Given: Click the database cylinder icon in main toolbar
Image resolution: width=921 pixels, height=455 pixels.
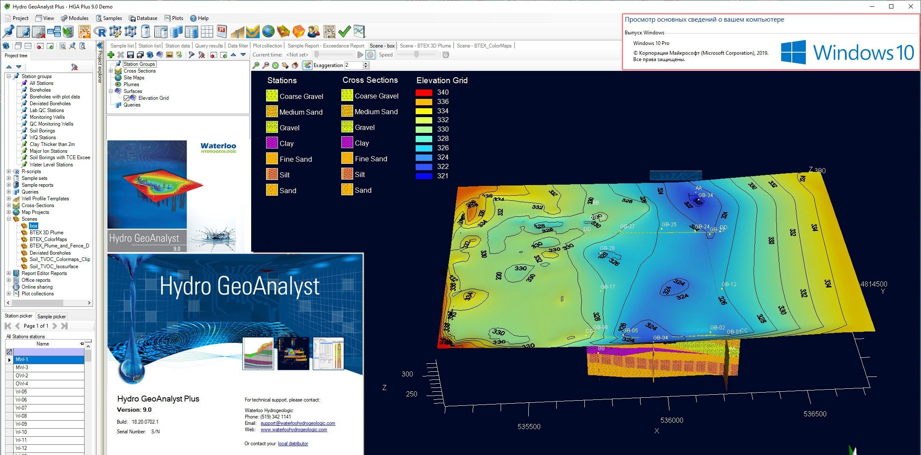Looking at the screenshot, I should pyautogui.click(x=145, y=31).
